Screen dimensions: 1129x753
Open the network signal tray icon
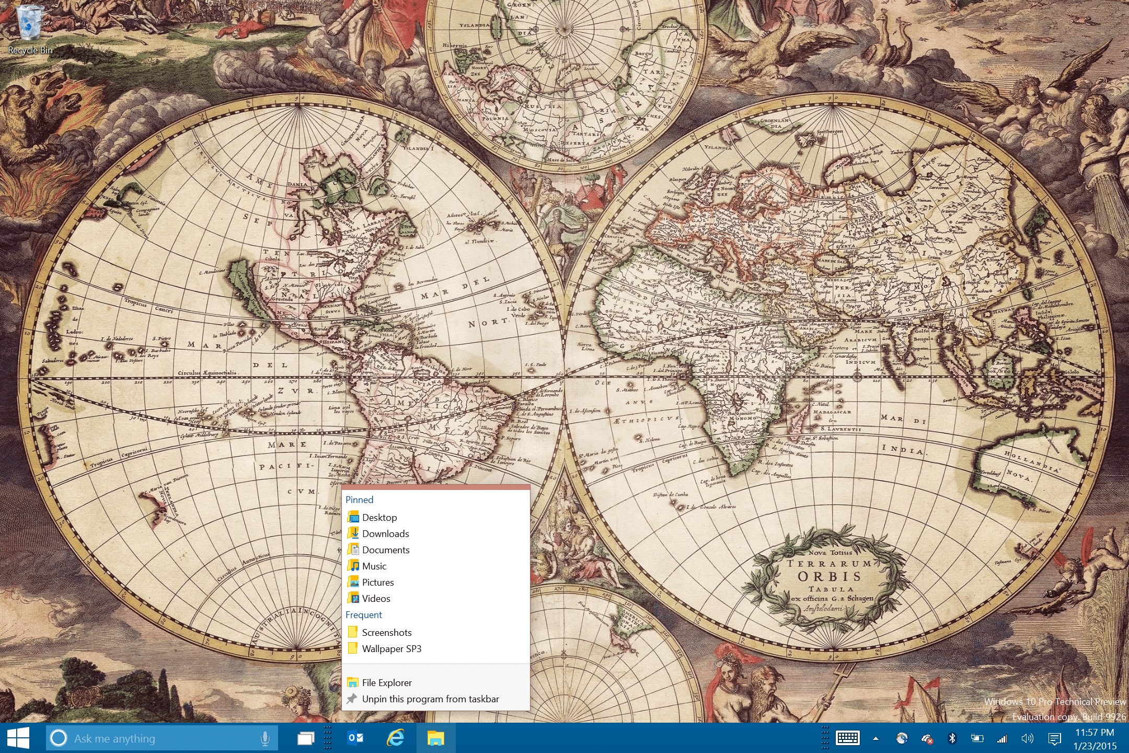(1002, 738)
